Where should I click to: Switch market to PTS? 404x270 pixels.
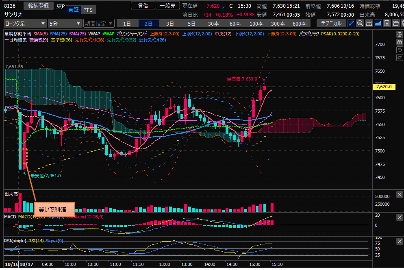87,9
